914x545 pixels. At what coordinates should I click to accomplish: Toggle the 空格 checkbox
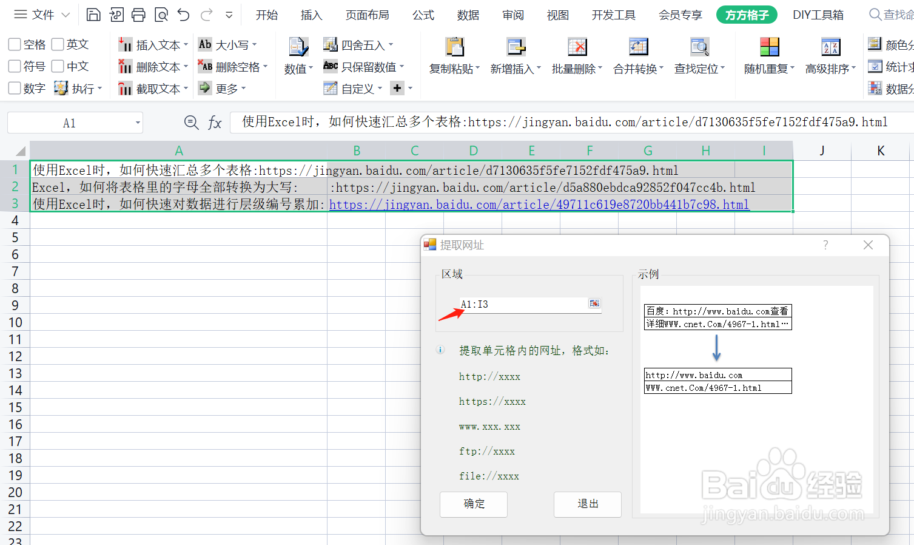(x=15, y=44)
